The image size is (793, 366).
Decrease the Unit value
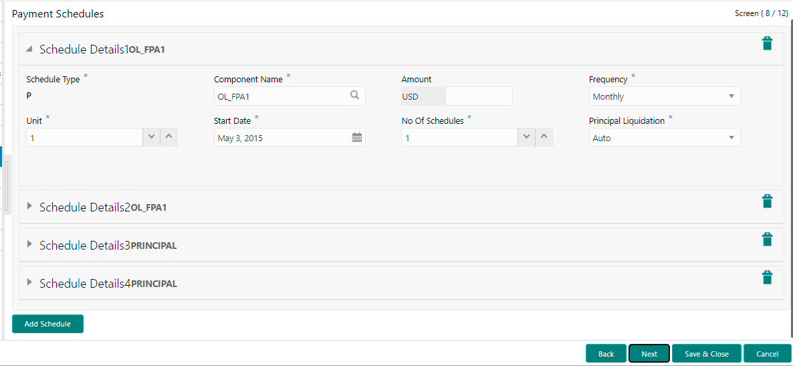click(152, 137)
